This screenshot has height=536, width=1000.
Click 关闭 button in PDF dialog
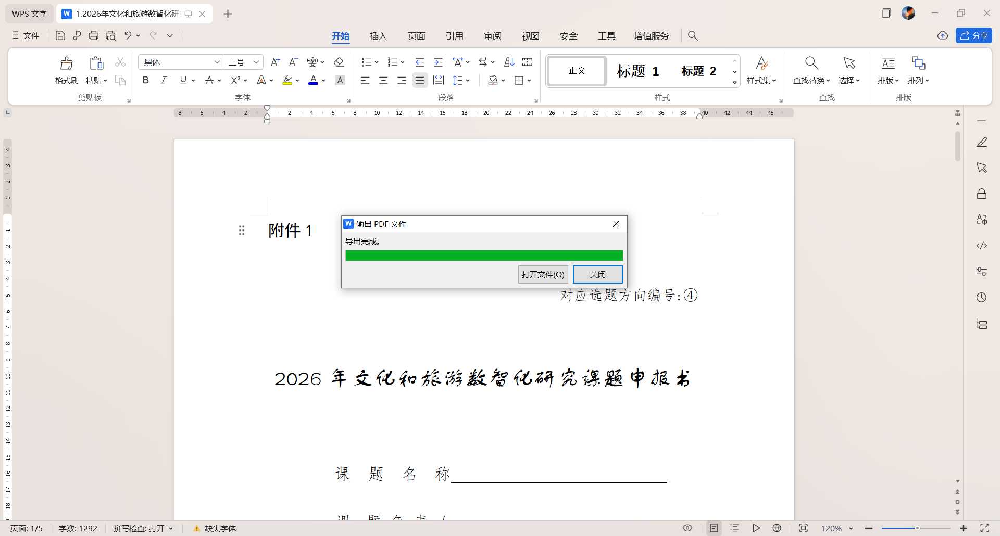[597, 274]
